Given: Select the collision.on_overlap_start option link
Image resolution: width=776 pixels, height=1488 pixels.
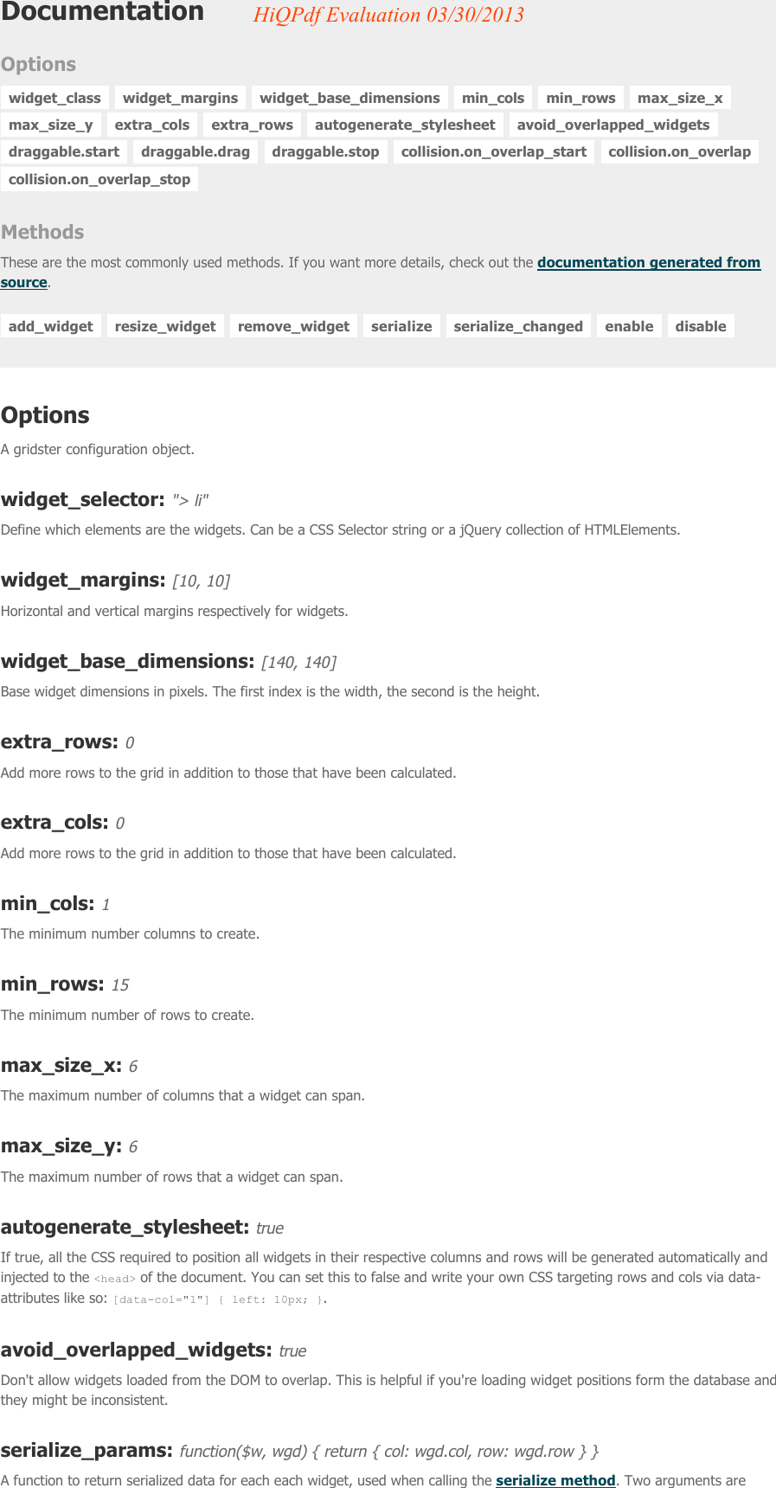Looking at the screenshot, I should 493,151.
